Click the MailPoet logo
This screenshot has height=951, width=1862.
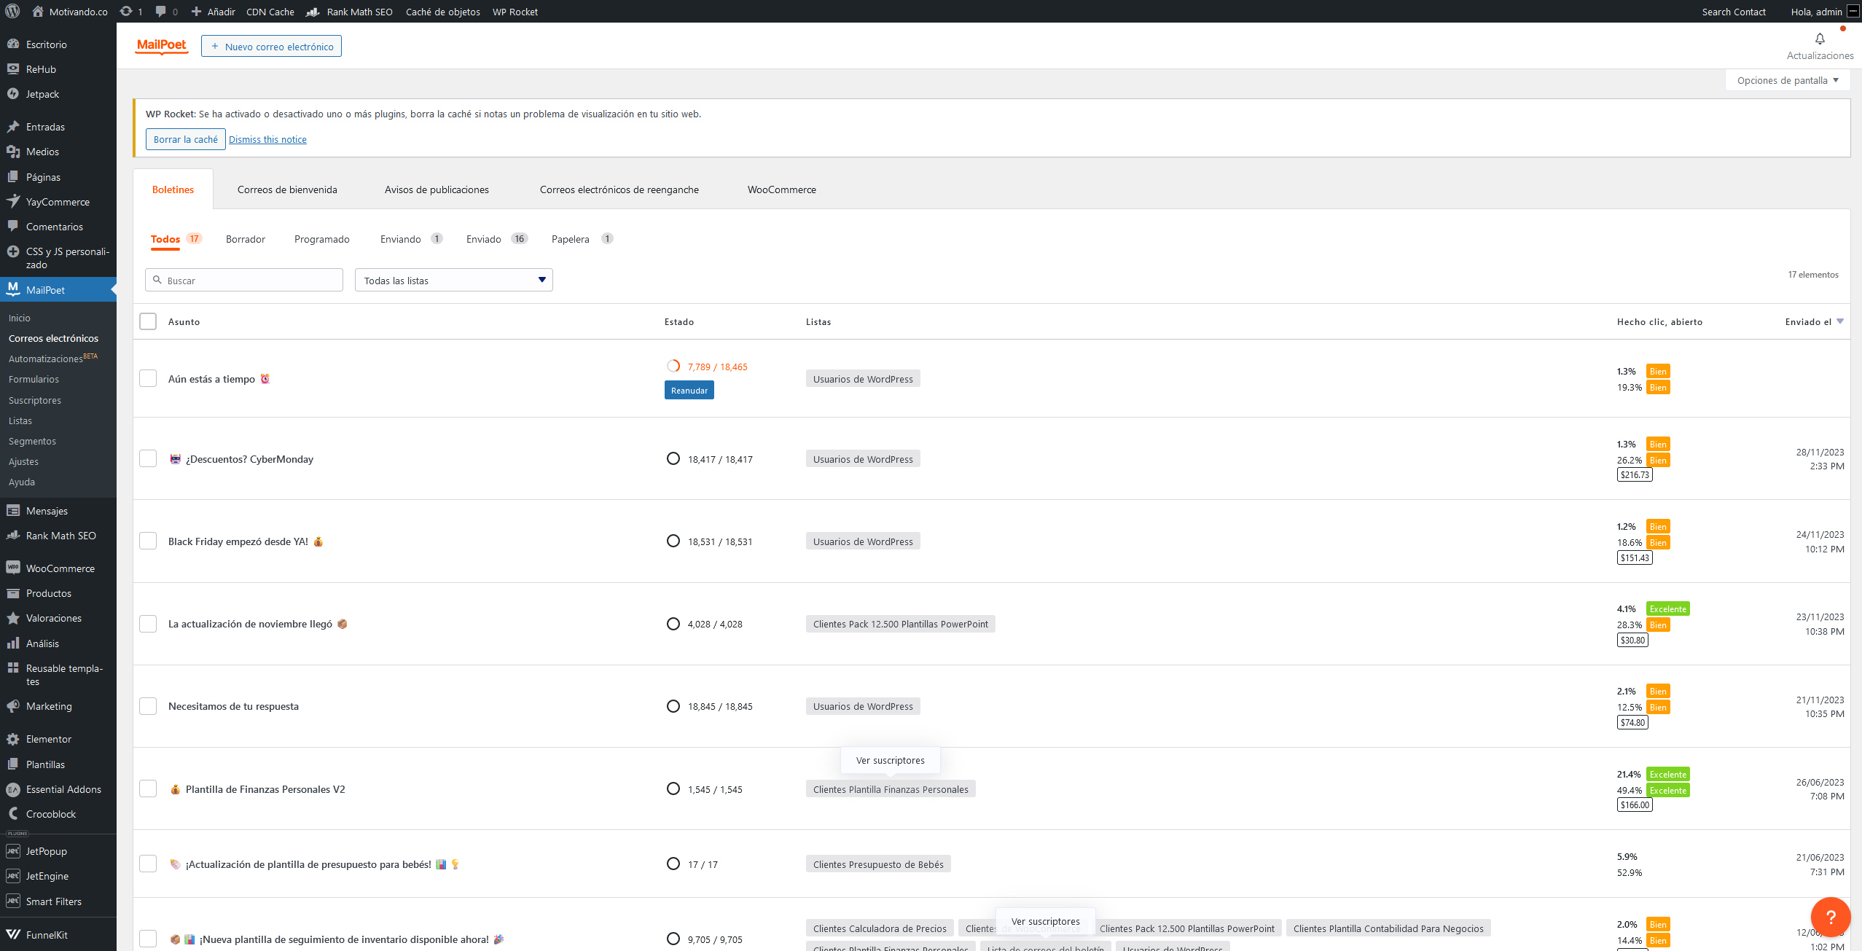(162, 46)
